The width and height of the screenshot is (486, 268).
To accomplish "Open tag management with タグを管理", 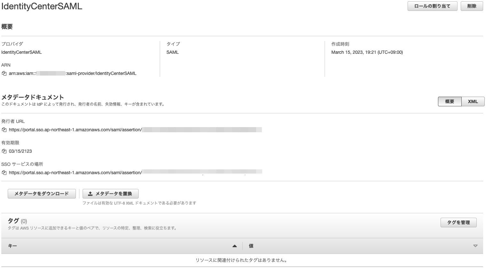I will [x=459, y=222].
